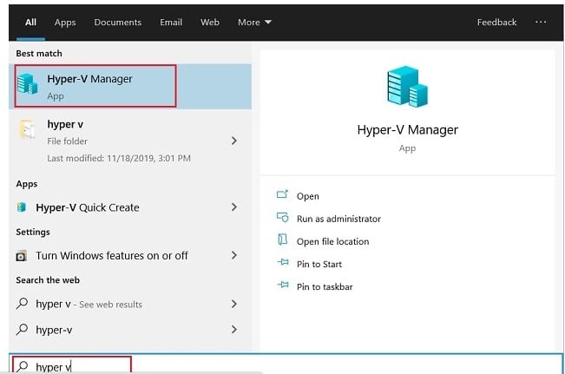Select the All search tab
565x374 pixels.
(x=30, y=23)
